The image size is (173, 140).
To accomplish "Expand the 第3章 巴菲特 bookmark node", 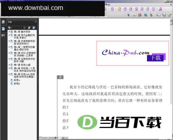I will (9, 41).
